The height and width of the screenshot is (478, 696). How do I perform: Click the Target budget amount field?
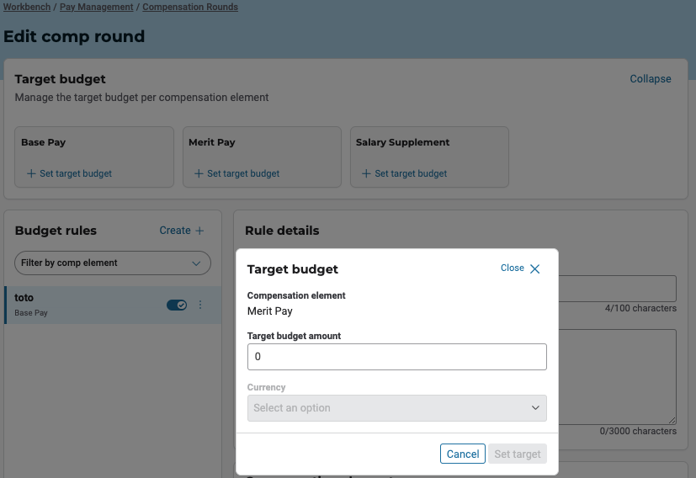[396, 357]
